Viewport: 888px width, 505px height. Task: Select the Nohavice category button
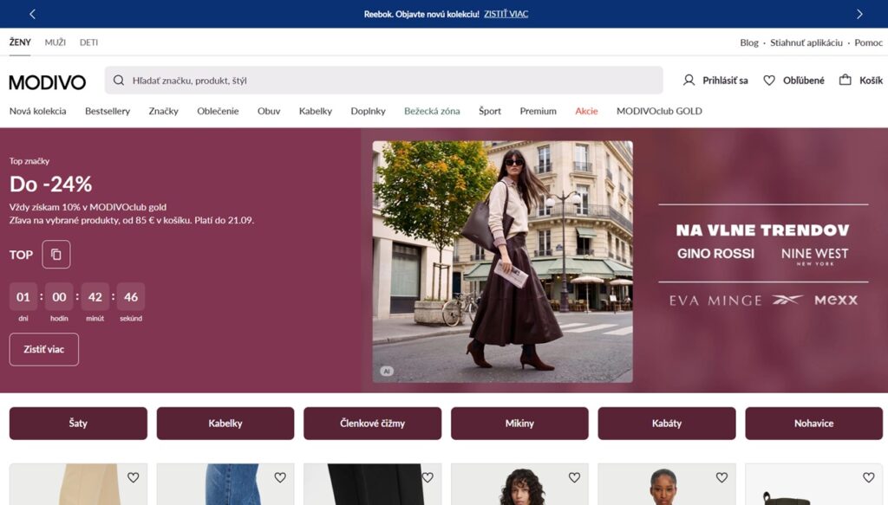point(813,423)
